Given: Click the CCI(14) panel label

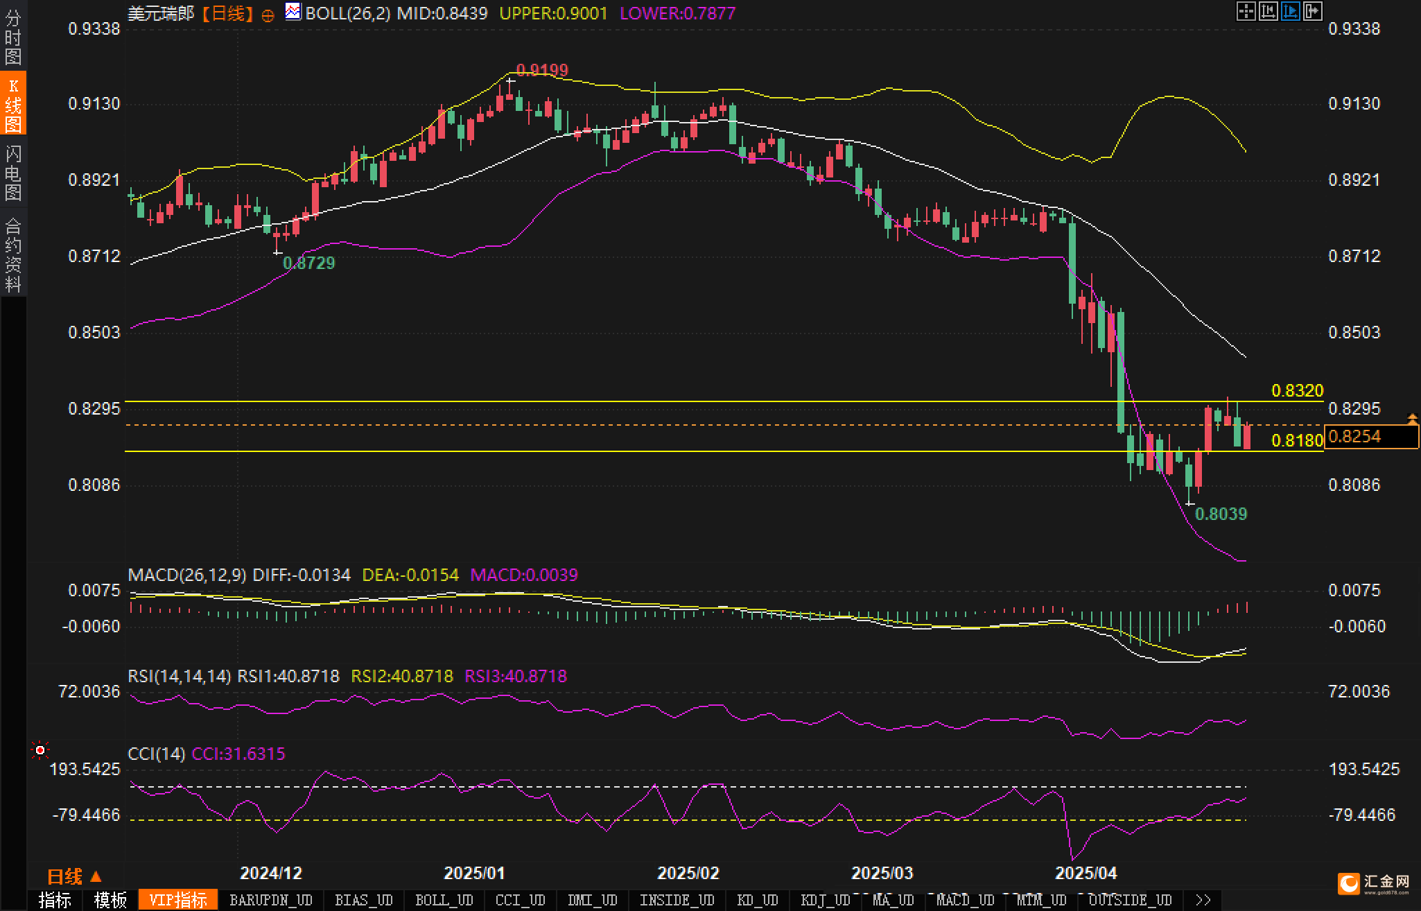Looking at the screenshot, I should (x=157, y=754).
